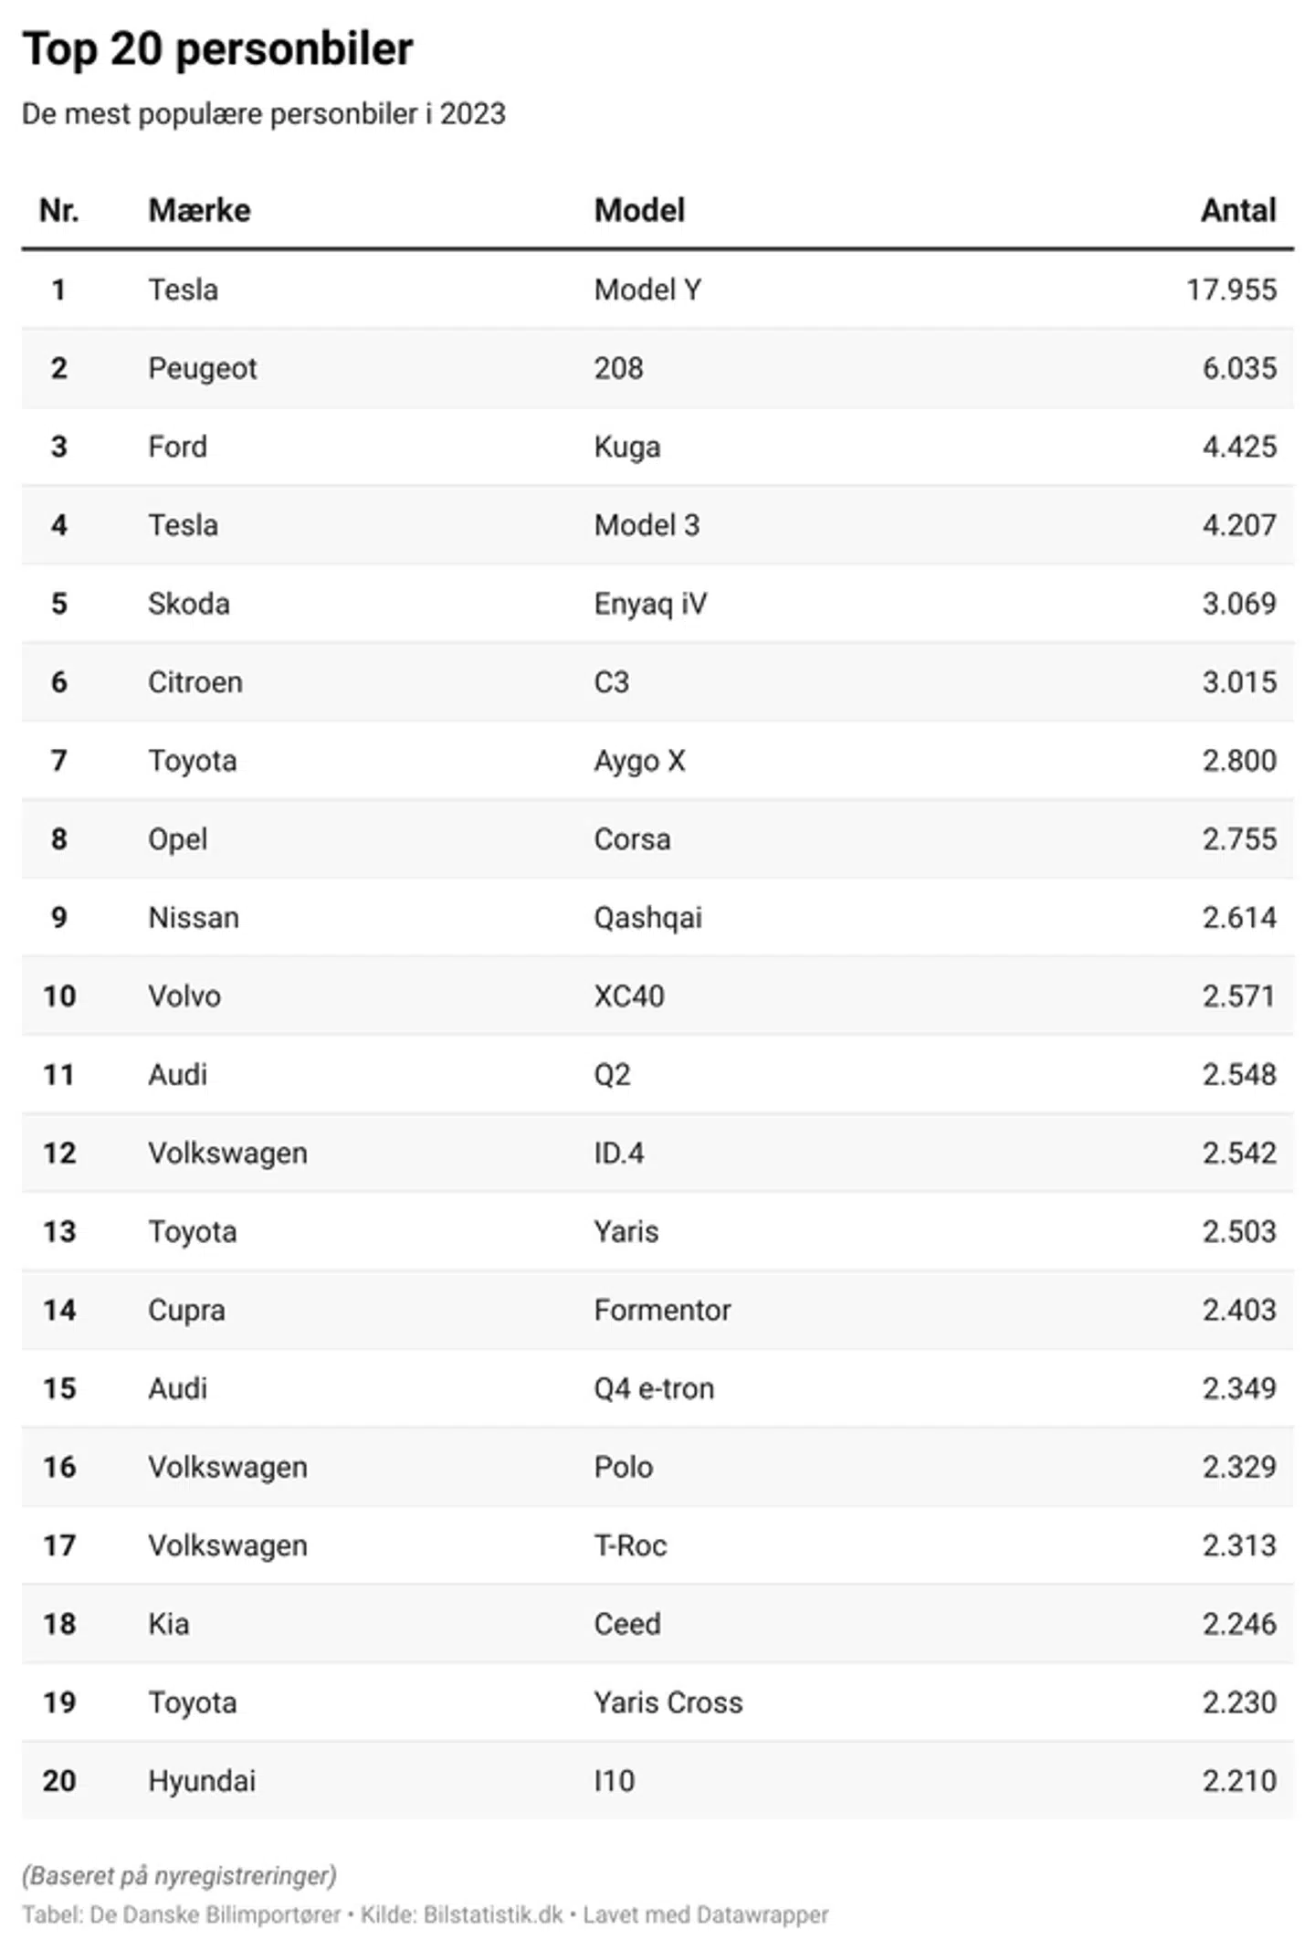Click the Citroen brand cell
1315x1950 pixels.
coord(195,682)
